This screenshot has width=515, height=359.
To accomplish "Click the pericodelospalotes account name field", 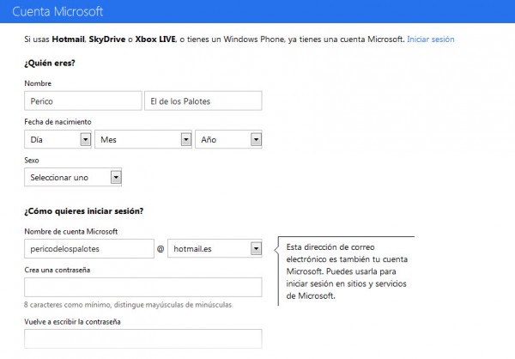I will click(x=89, y=249).
